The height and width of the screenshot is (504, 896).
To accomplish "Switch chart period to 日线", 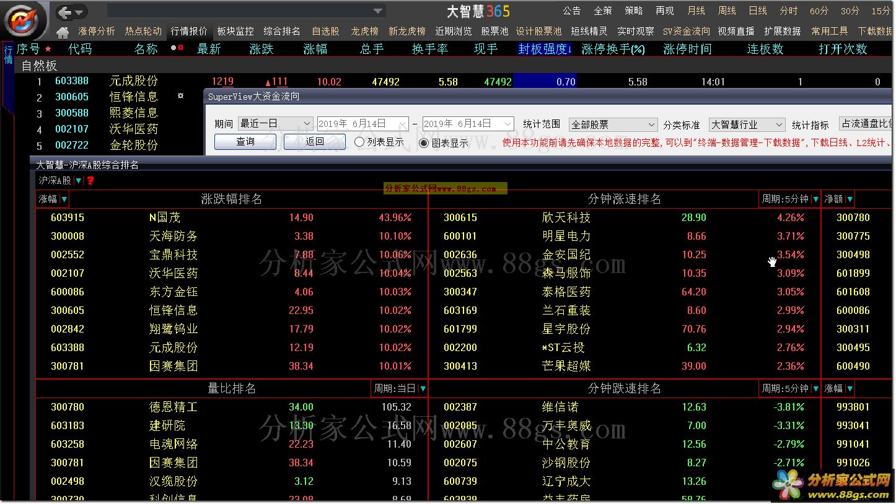I will (758, 11).
